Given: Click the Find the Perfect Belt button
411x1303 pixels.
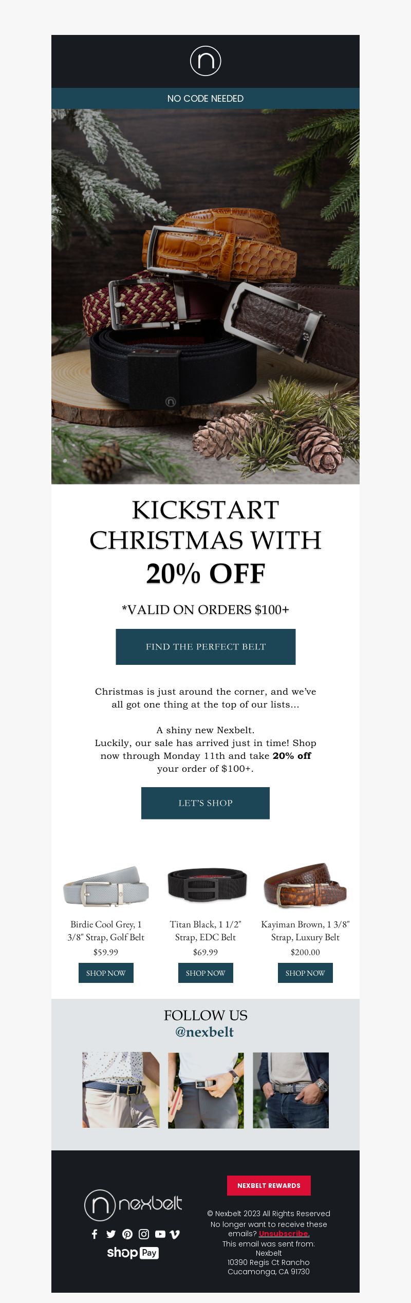Looking at the screenshot, I should pos(206,646).
